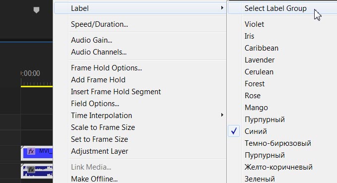This screenshot has height=183, width=337.
Task: Apply the Iris label
Action: 249,36
